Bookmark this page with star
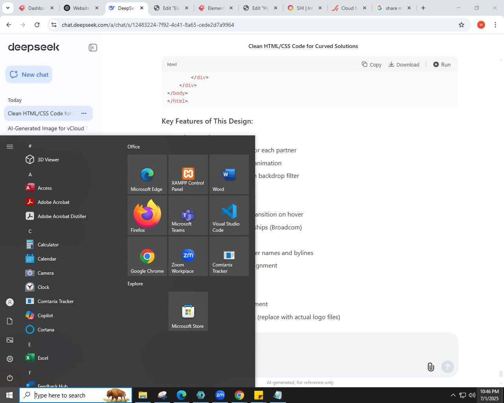This screenshot has height=403, width=504. tap(461, 25)
